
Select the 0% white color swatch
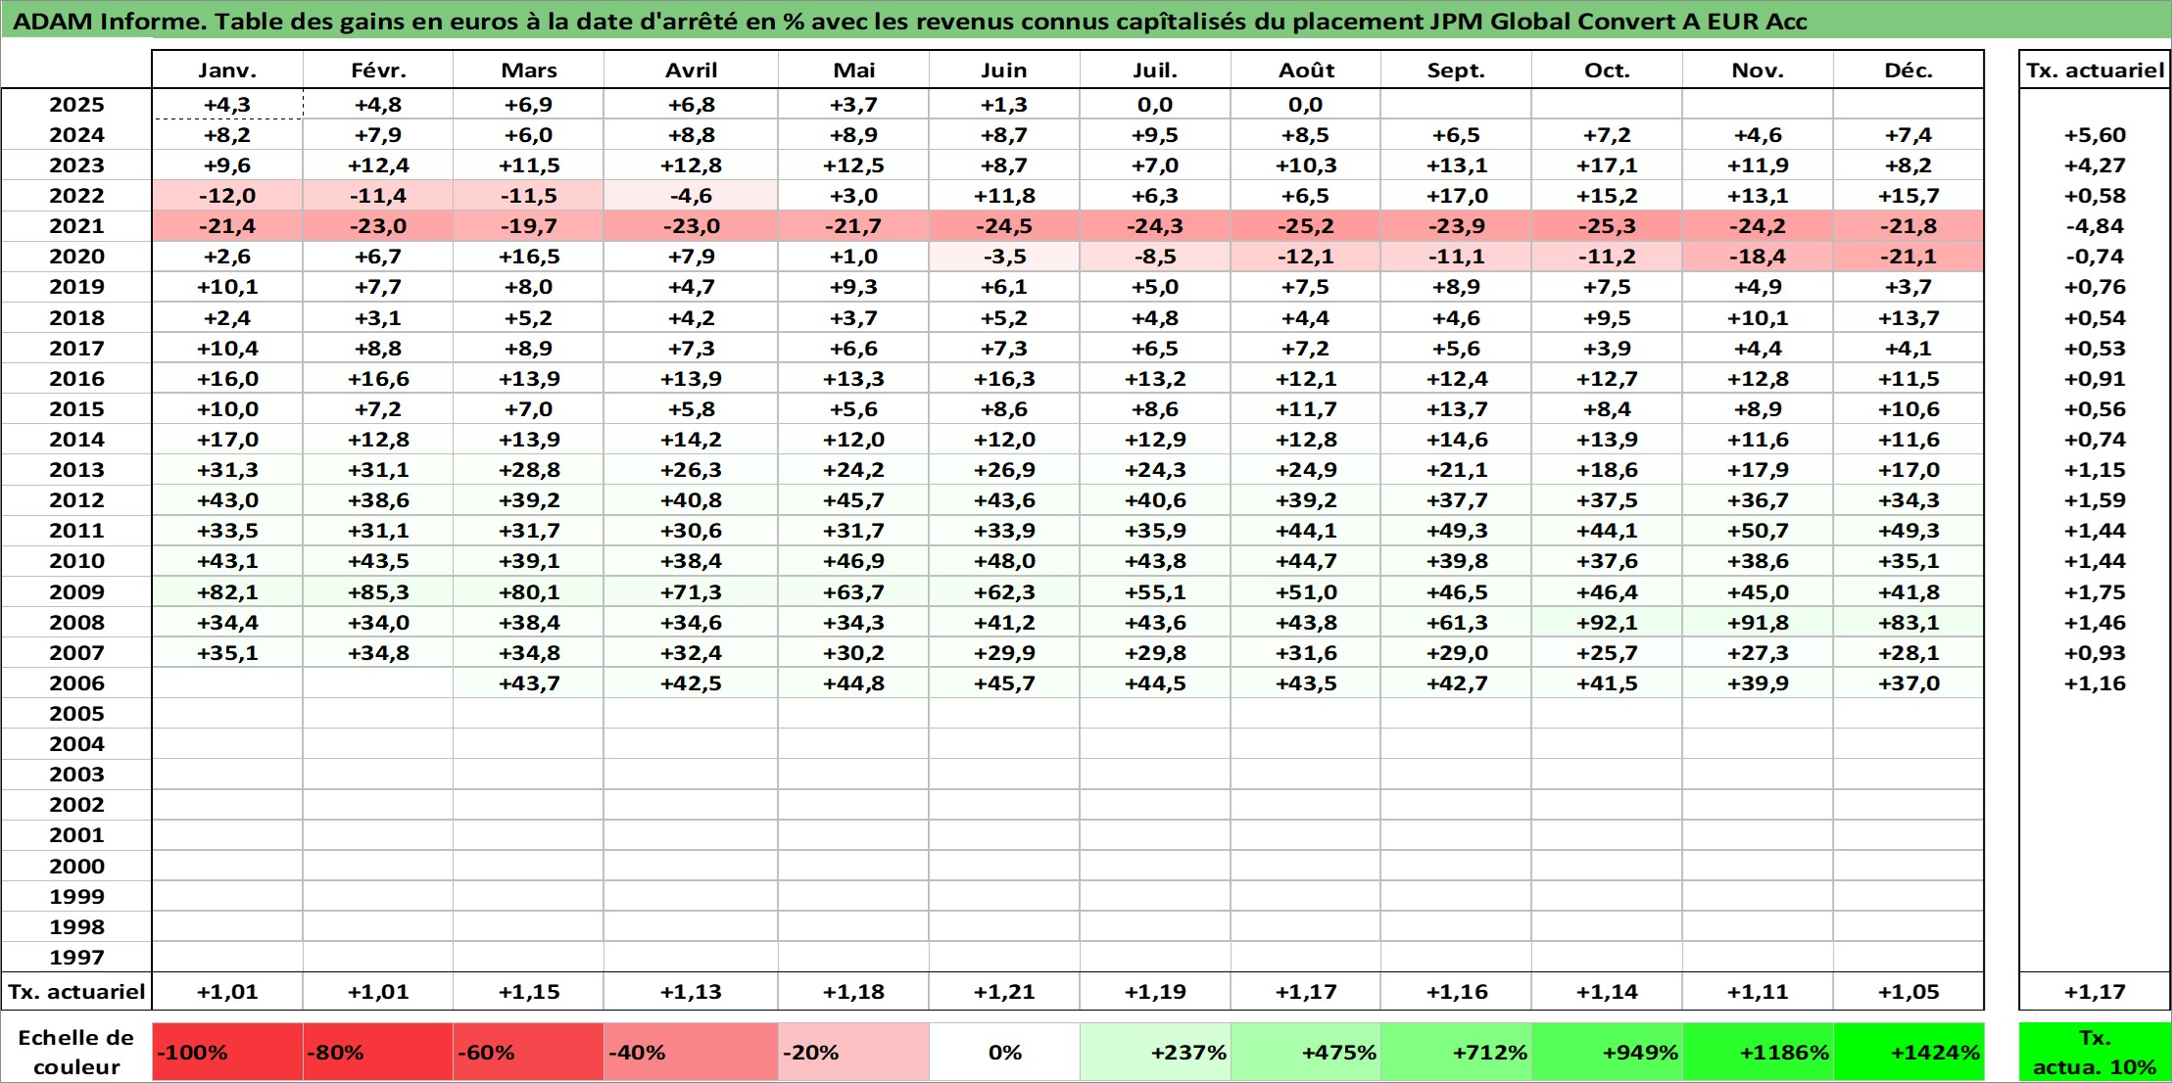1004,1053
